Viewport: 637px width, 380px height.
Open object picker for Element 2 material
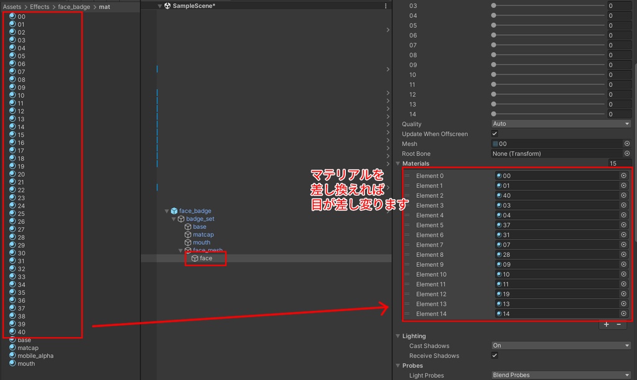pyautogui.click(x=623, y=195)
